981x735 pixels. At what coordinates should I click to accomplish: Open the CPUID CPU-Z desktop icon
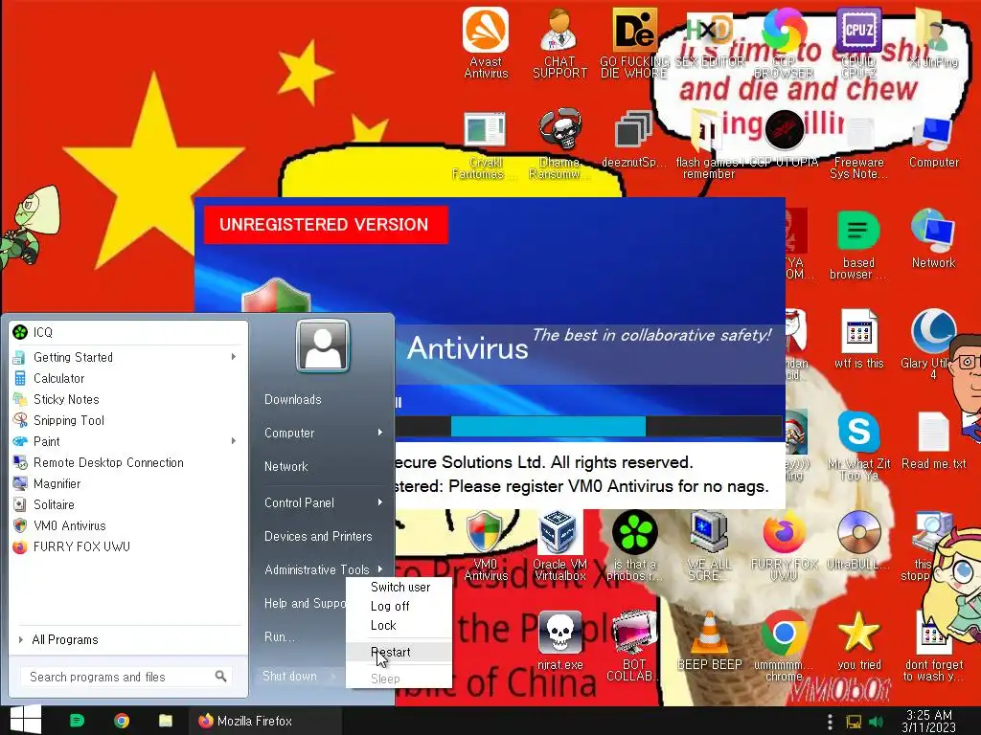(x=858, y=42)
